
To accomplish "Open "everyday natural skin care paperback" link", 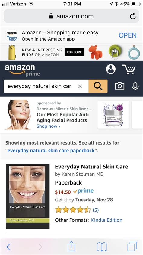I will 51,150.
